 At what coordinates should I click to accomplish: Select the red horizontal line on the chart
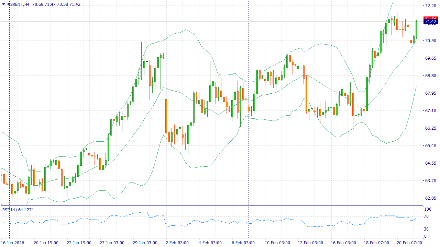[206, 19]
